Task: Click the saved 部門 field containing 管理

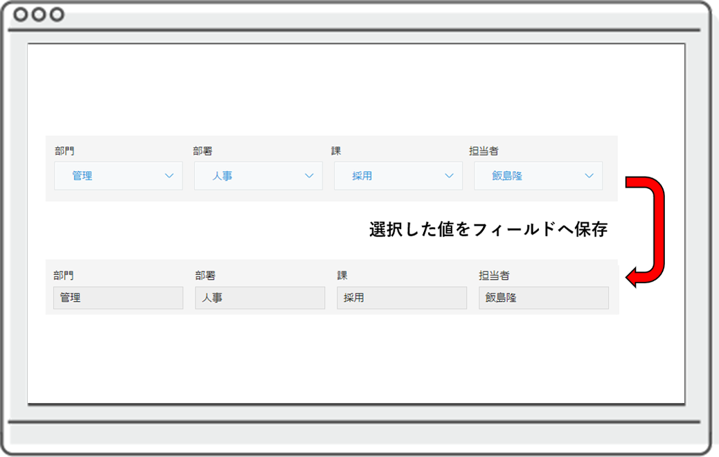Action: tap(118, 298)
